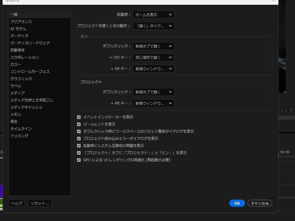Uncheck イベントインジケーターを表示 checkbox
295x221 pixels.
(x=79, y=117)
